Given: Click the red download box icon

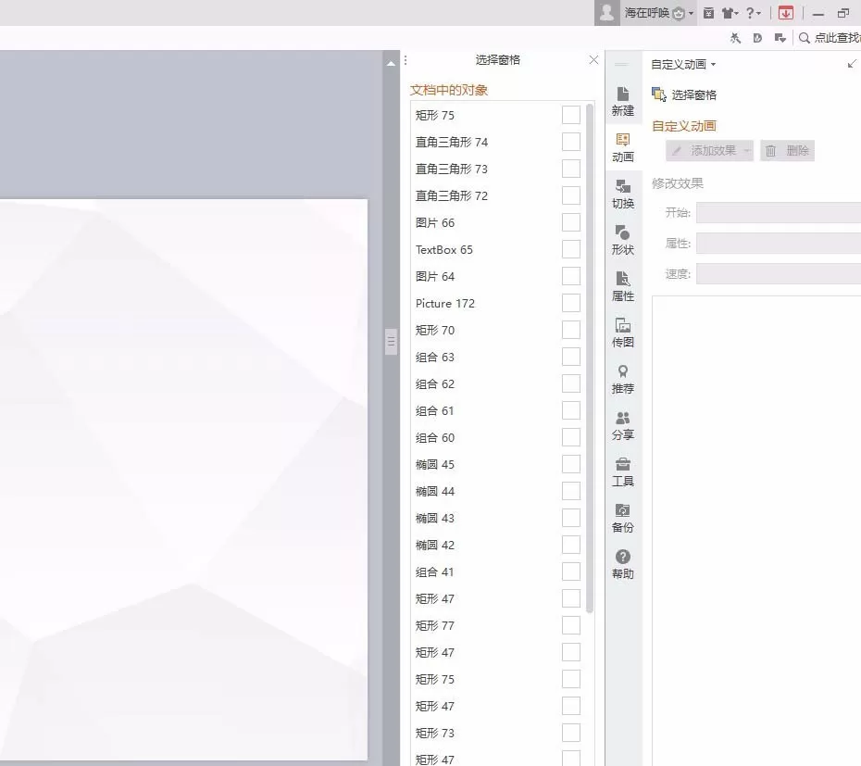Looking at the screenshot, I should pos(786,13).
